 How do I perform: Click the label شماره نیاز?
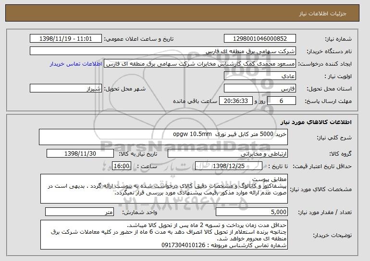[x=338, y=39]
